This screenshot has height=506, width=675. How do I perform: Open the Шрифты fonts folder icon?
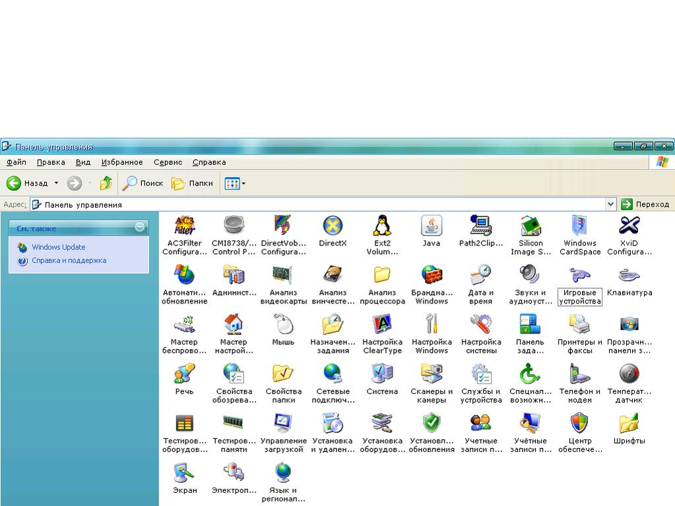click(629, 424)
